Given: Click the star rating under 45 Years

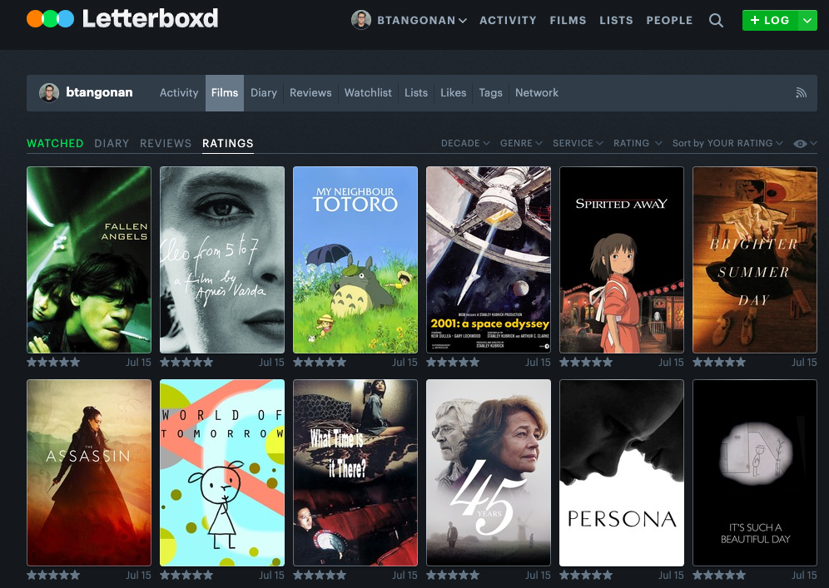Looking at the screenshot, I should point(453,576).
